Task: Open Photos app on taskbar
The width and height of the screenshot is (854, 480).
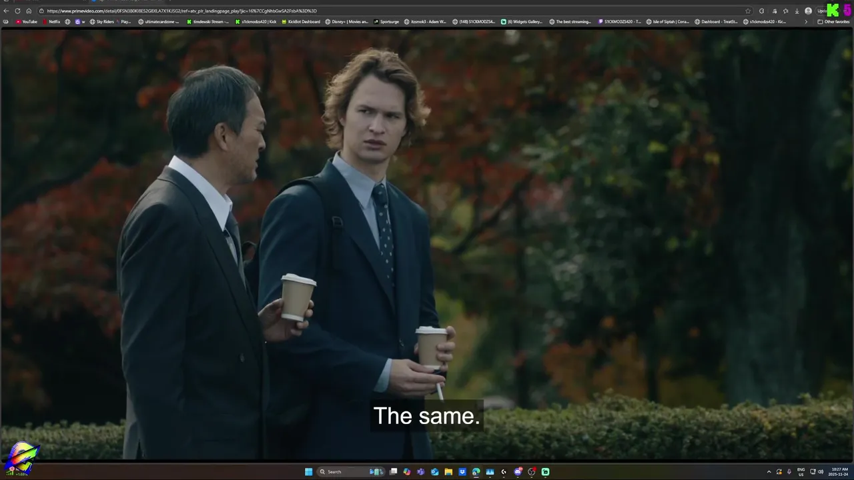Action: [490, 472]
